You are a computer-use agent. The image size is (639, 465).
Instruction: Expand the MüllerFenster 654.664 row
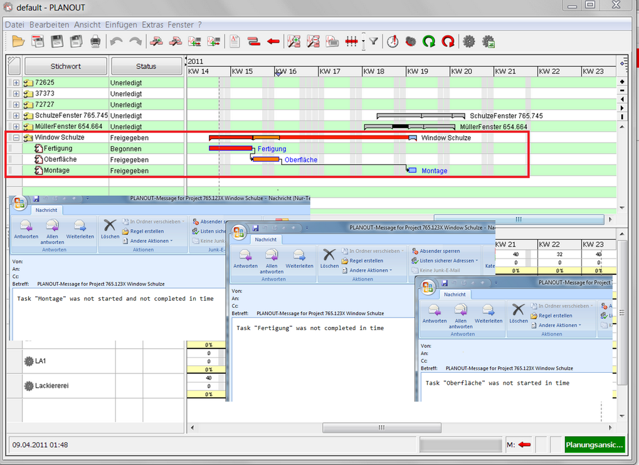click(16, 127)
